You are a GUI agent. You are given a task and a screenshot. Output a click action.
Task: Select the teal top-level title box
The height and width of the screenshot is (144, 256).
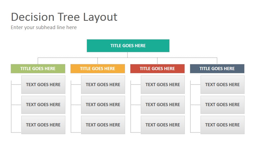[128, 46]
